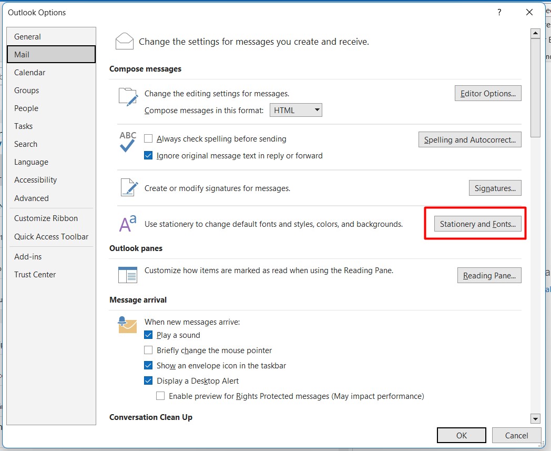
Task: Click the scrollbar down arrow
Action: (536, 419)
